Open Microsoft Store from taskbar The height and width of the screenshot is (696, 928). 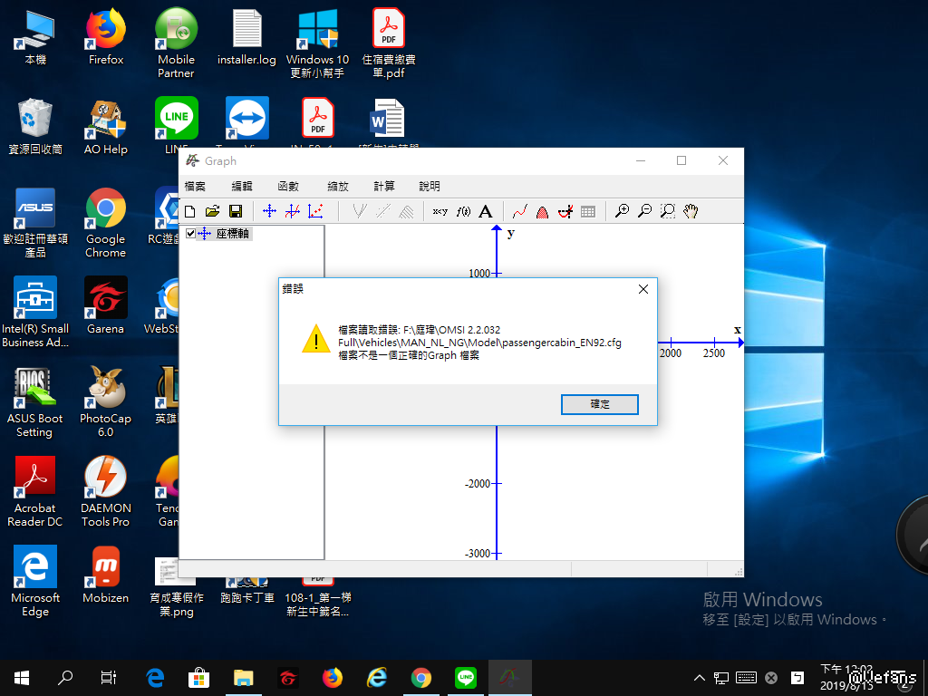[198, 678]
